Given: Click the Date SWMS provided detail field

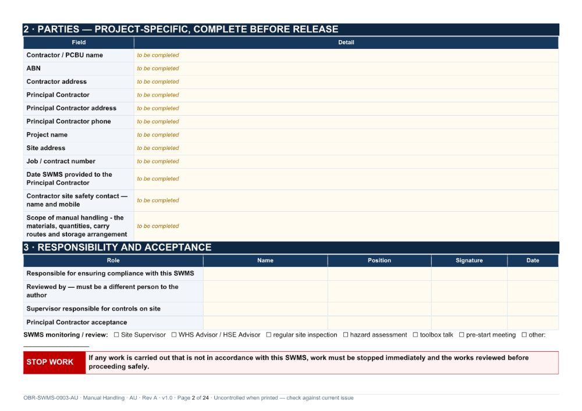Looking at the screenshot, I should pyautogui.click(x=346, y=179).
